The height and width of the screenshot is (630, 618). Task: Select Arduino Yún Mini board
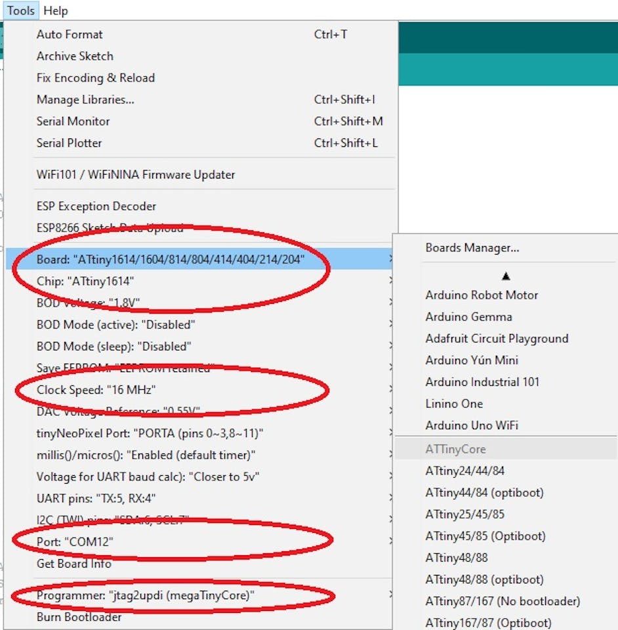(506, 360)
